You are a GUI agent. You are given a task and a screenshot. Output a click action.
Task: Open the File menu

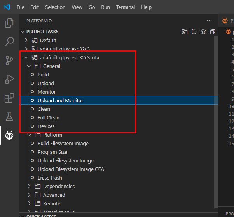21,7
